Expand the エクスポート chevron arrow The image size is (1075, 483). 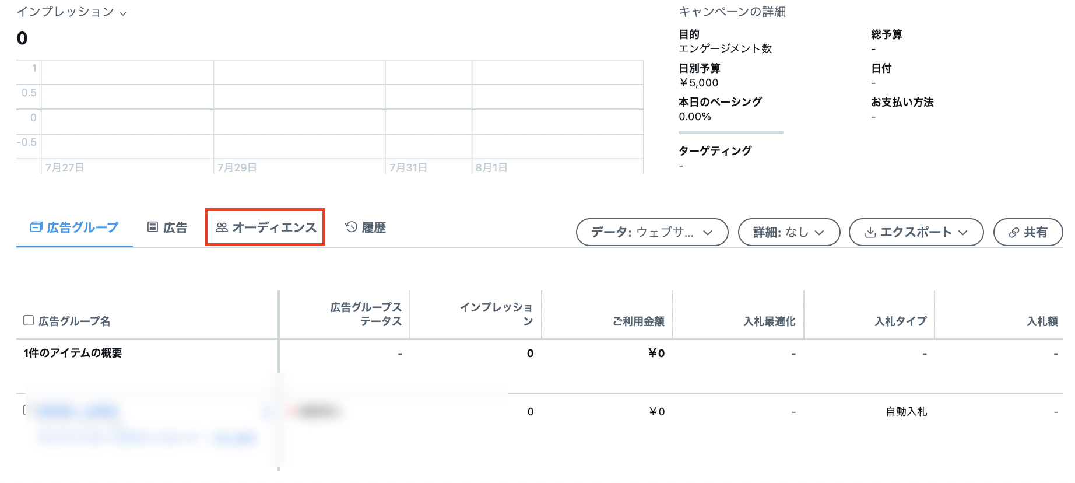(962, 233)
